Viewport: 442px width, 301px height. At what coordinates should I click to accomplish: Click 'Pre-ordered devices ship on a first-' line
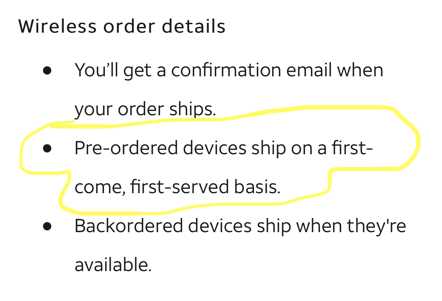click(x=224, y=148)
